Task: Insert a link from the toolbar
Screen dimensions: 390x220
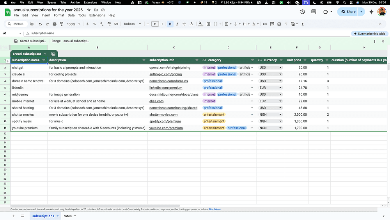Action: click(265, 24)
